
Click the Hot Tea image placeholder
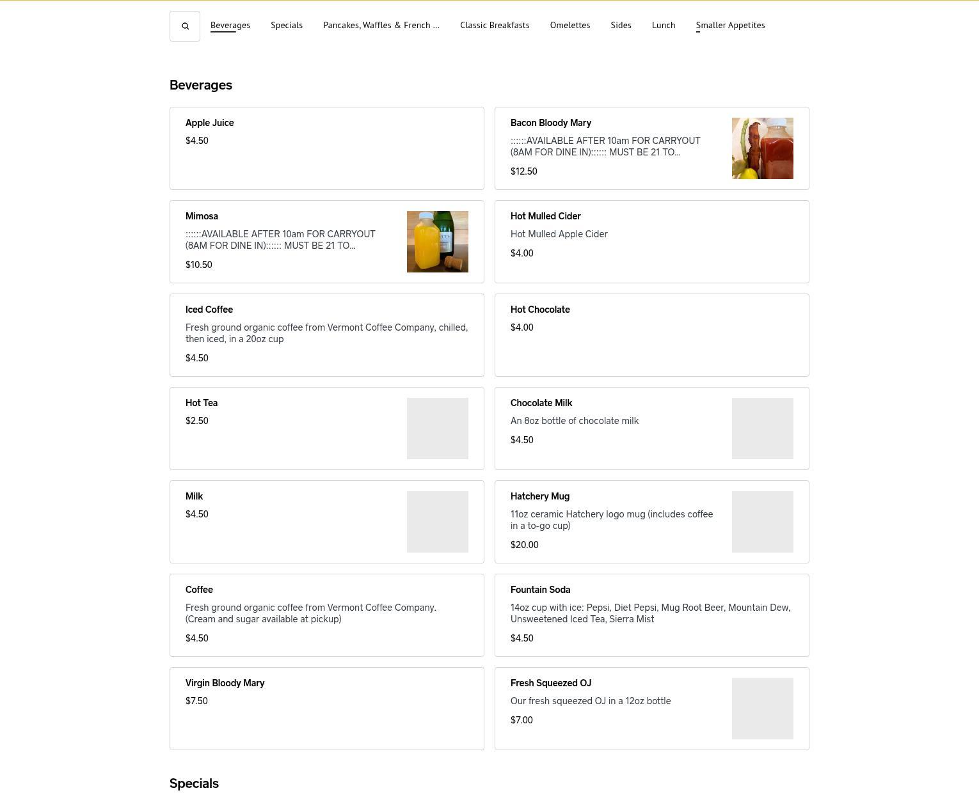(437, 429)
